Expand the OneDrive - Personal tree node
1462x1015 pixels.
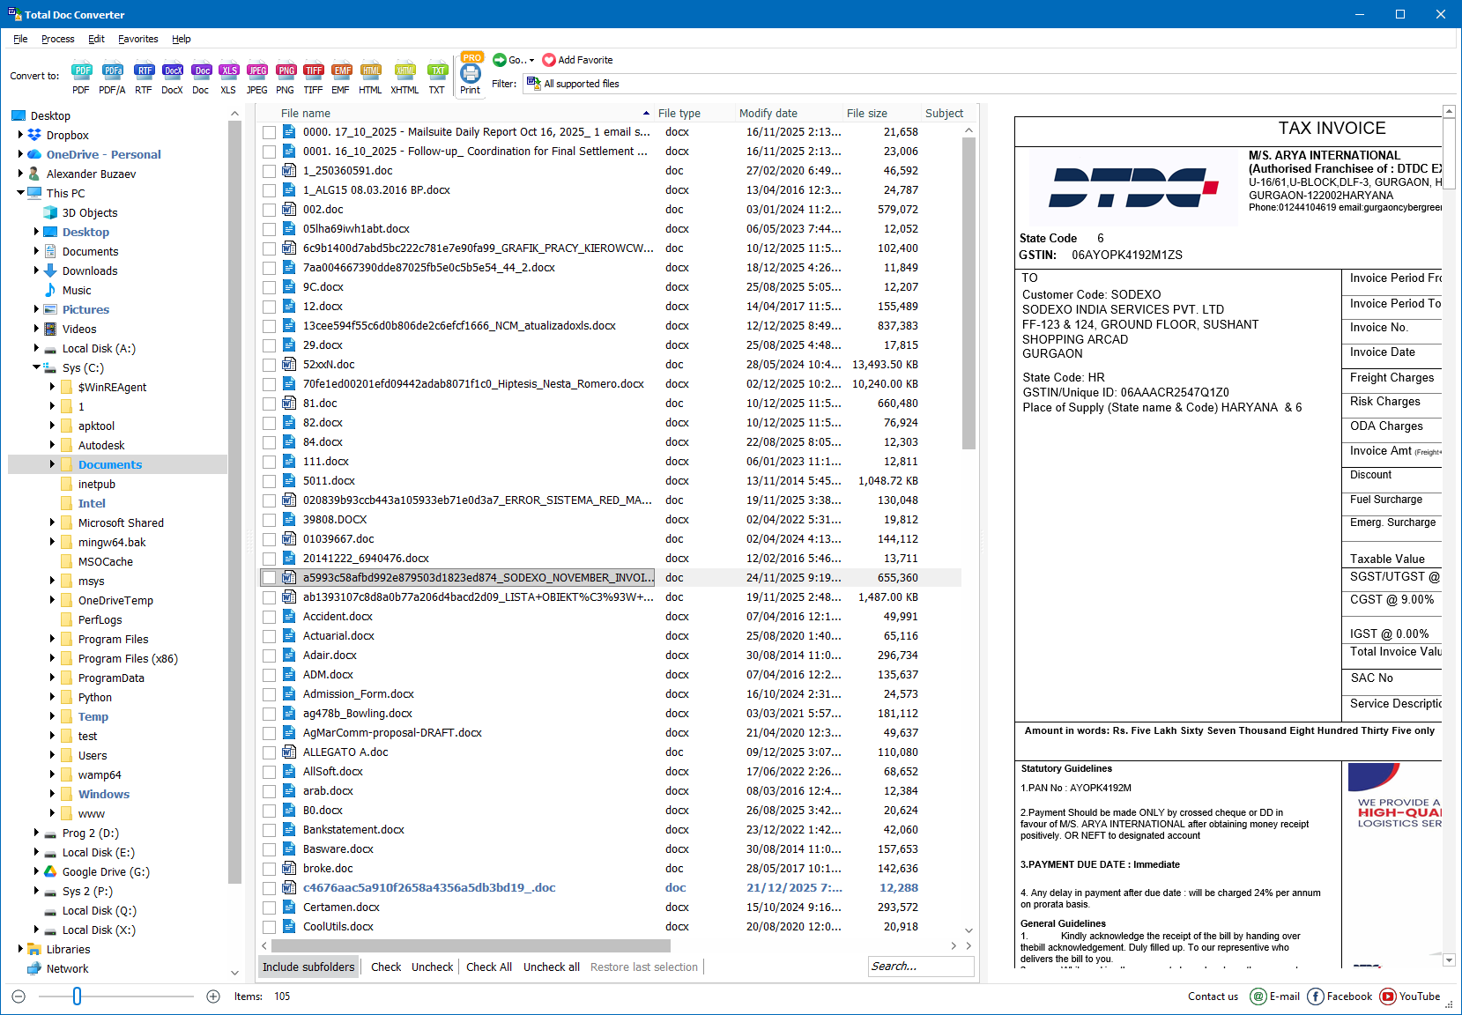[x=21, y=154]
